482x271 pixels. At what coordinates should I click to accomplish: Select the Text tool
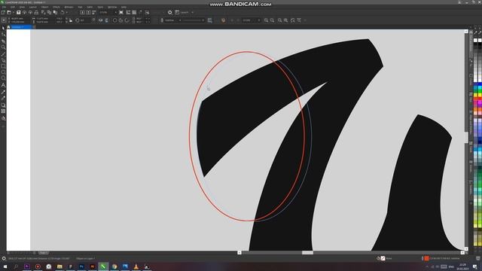click(3, 85)
